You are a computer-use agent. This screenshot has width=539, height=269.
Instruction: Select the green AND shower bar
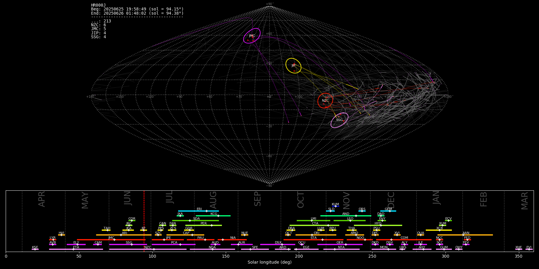(346, 216)
